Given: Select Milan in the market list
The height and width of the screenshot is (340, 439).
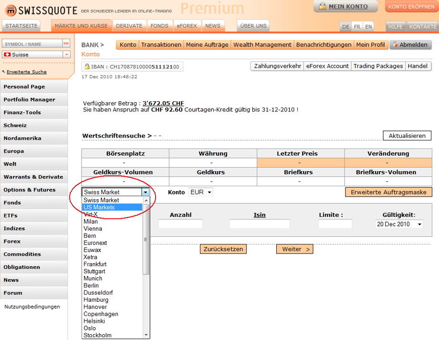Looking at the screenshot, I should click(x=112, y=222).
